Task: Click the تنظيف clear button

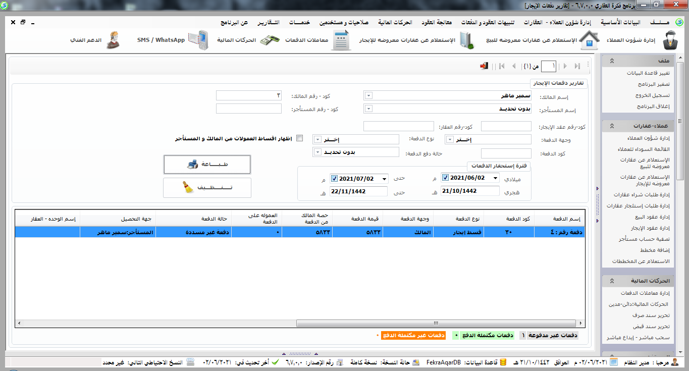Action: pos(207,188)
